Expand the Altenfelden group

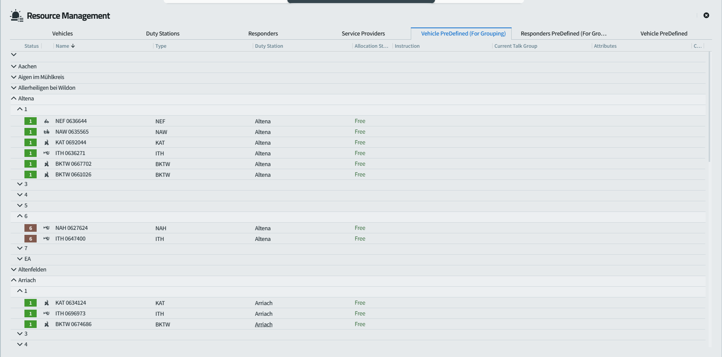[x=14, y=270]
